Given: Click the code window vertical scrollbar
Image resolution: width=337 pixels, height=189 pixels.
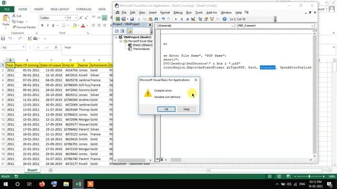Looking at the screenshot, I should click(314, 94).
